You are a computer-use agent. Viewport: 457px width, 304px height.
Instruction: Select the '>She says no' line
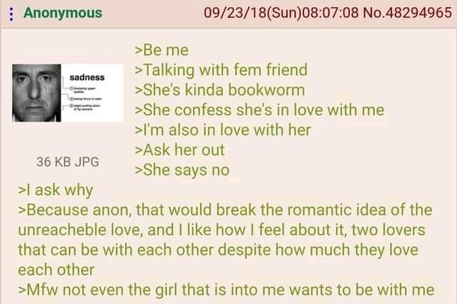point(182,170)
